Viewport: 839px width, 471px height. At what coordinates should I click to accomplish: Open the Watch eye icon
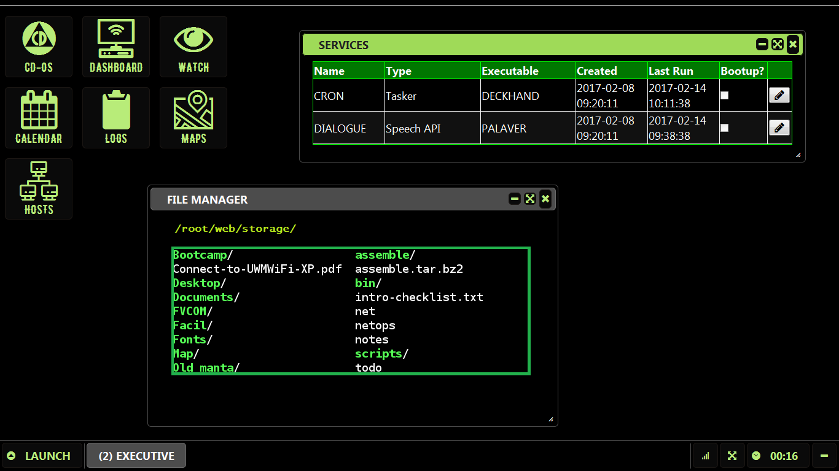point(193,47)
